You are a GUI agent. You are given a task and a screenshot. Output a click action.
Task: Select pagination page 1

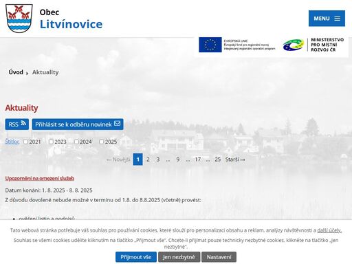point(137,159)
